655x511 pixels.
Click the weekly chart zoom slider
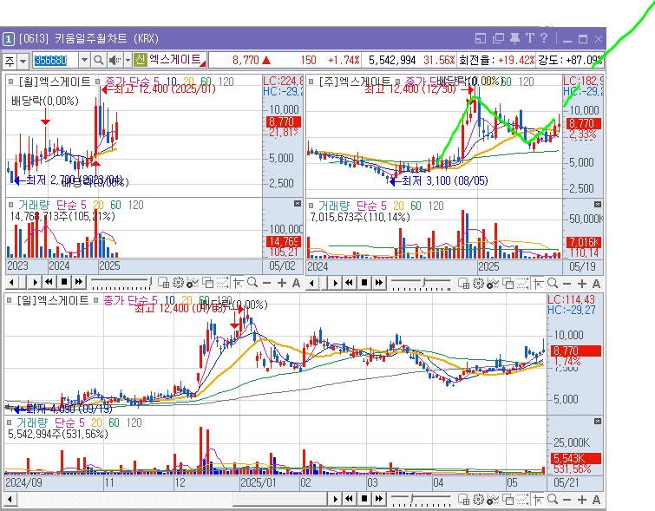422,284
